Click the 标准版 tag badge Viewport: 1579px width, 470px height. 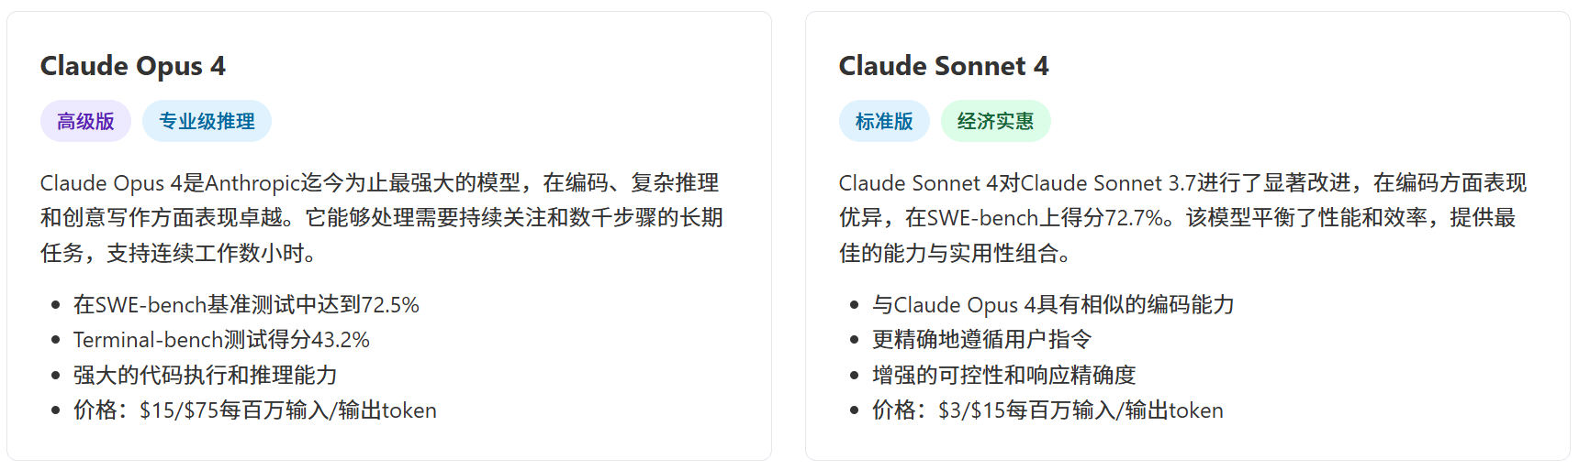click(x=884, y=121)
